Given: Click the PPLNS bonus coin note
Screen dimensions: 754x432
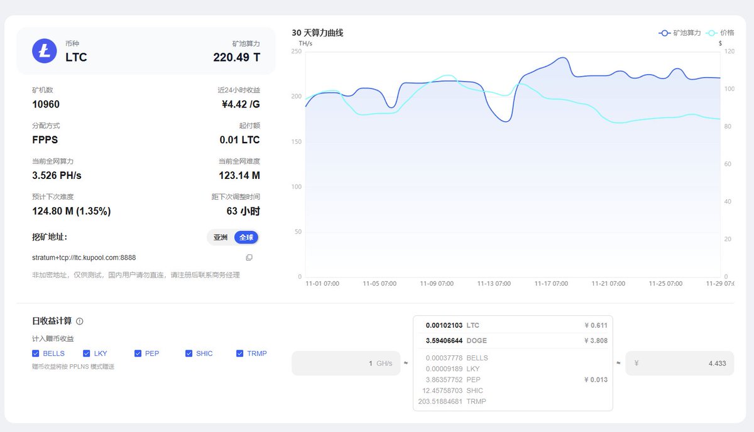Looking at the screenshot, I should (x=74, y=366).
